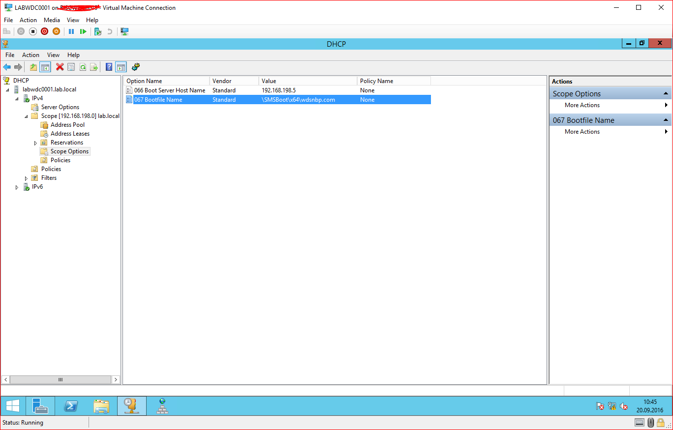Click the Enhanced Session monitor icon
Viewport: 673px width, 430px height.
click(x=124, y=31)
